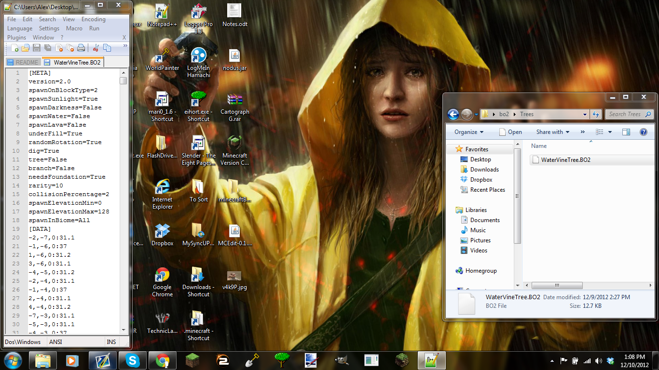Click the Print icon in Notepad++ toolbar
This screenshot has height=370, width=659.
click(x=81, y=48)
